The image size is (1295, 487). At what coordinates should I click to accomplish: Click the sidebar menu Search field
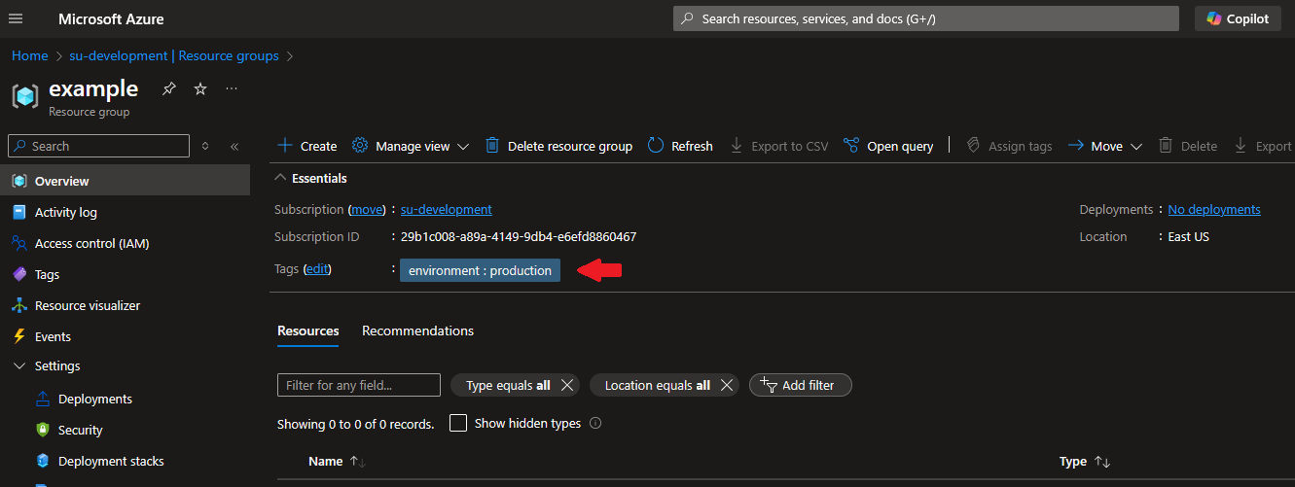[x=98, y=146]
